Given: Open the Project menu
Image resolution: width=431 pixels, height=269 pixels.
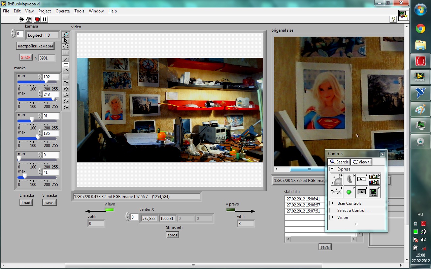Looking at the screenshot, I should click(44, 11).
